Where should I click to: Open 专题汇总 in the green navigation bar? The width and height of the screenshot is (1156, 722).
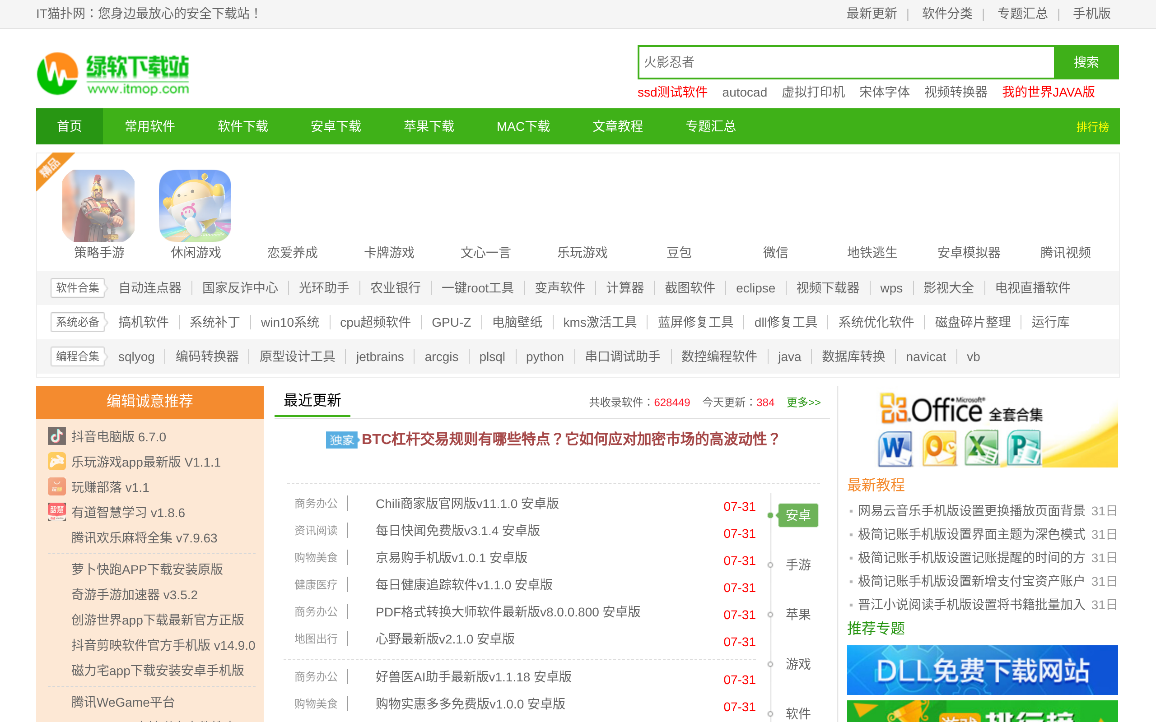pyautogui.click(x=711, y=126)
